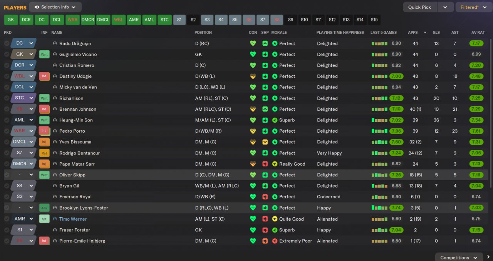Toggle the pick circle for Cristian Romero

click(7, 65)
